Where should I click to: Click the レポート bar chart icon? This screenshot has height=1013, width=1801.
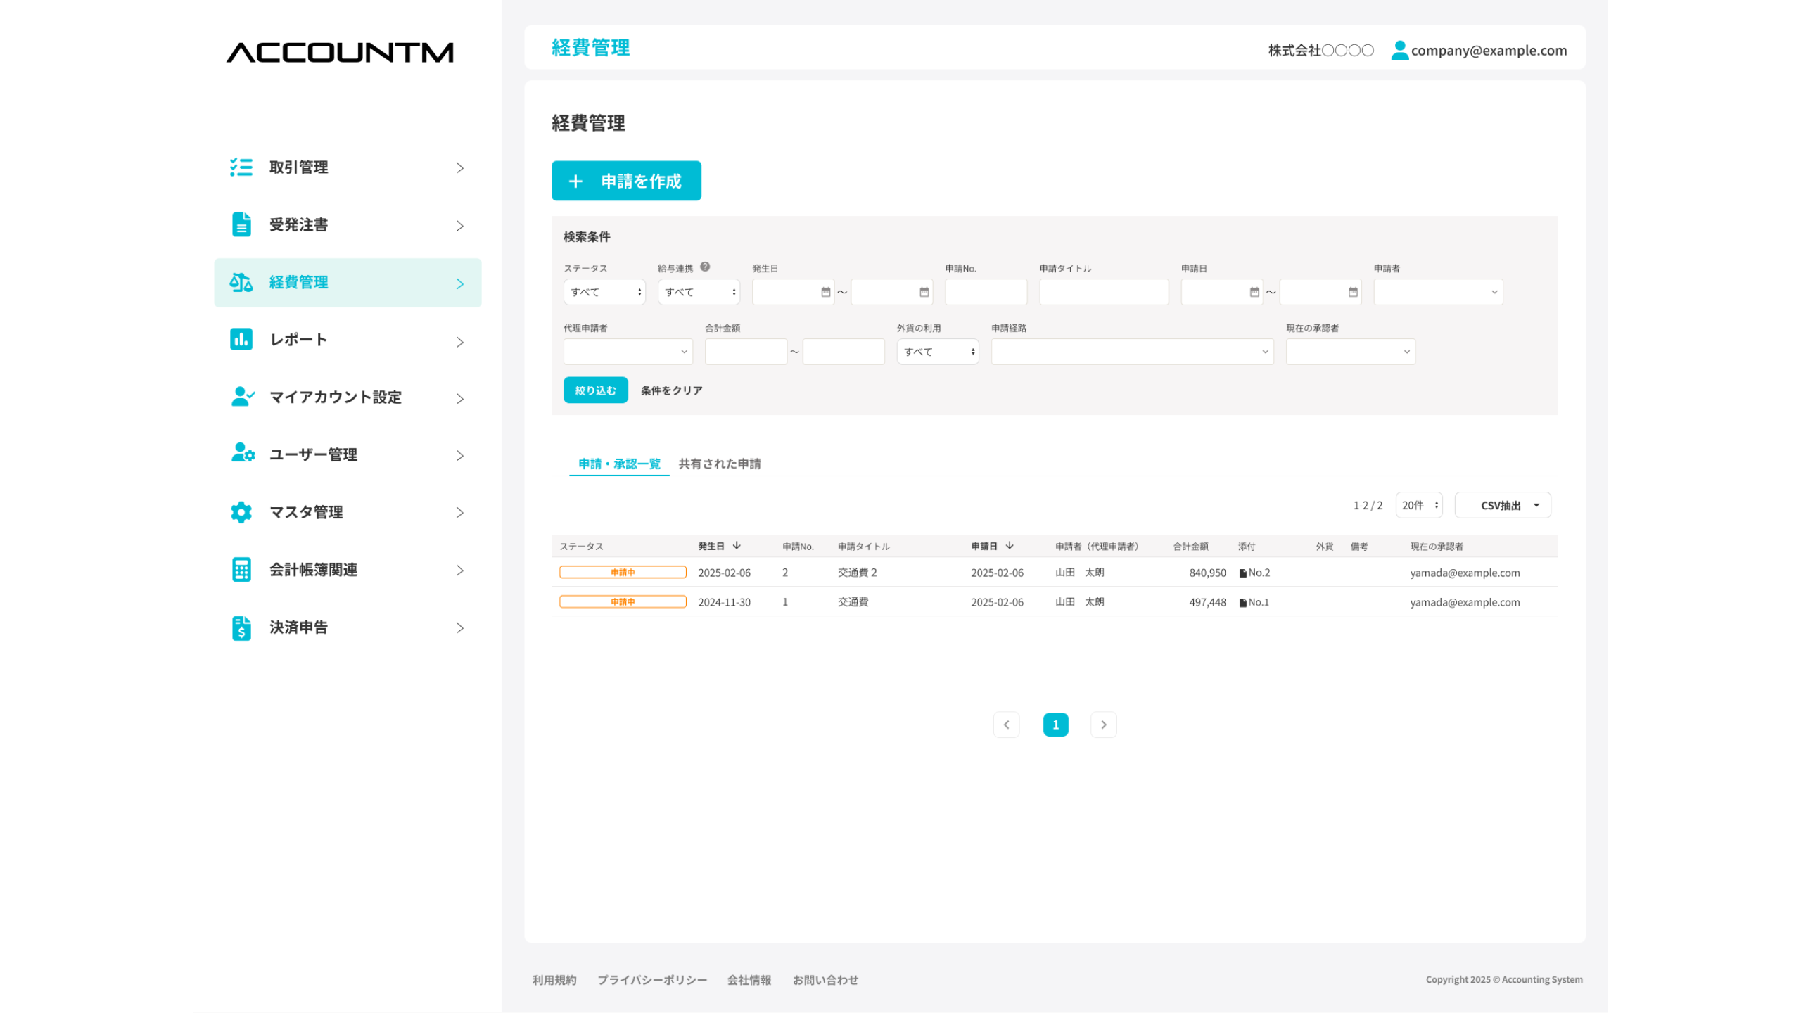click(x=241, y=339)
